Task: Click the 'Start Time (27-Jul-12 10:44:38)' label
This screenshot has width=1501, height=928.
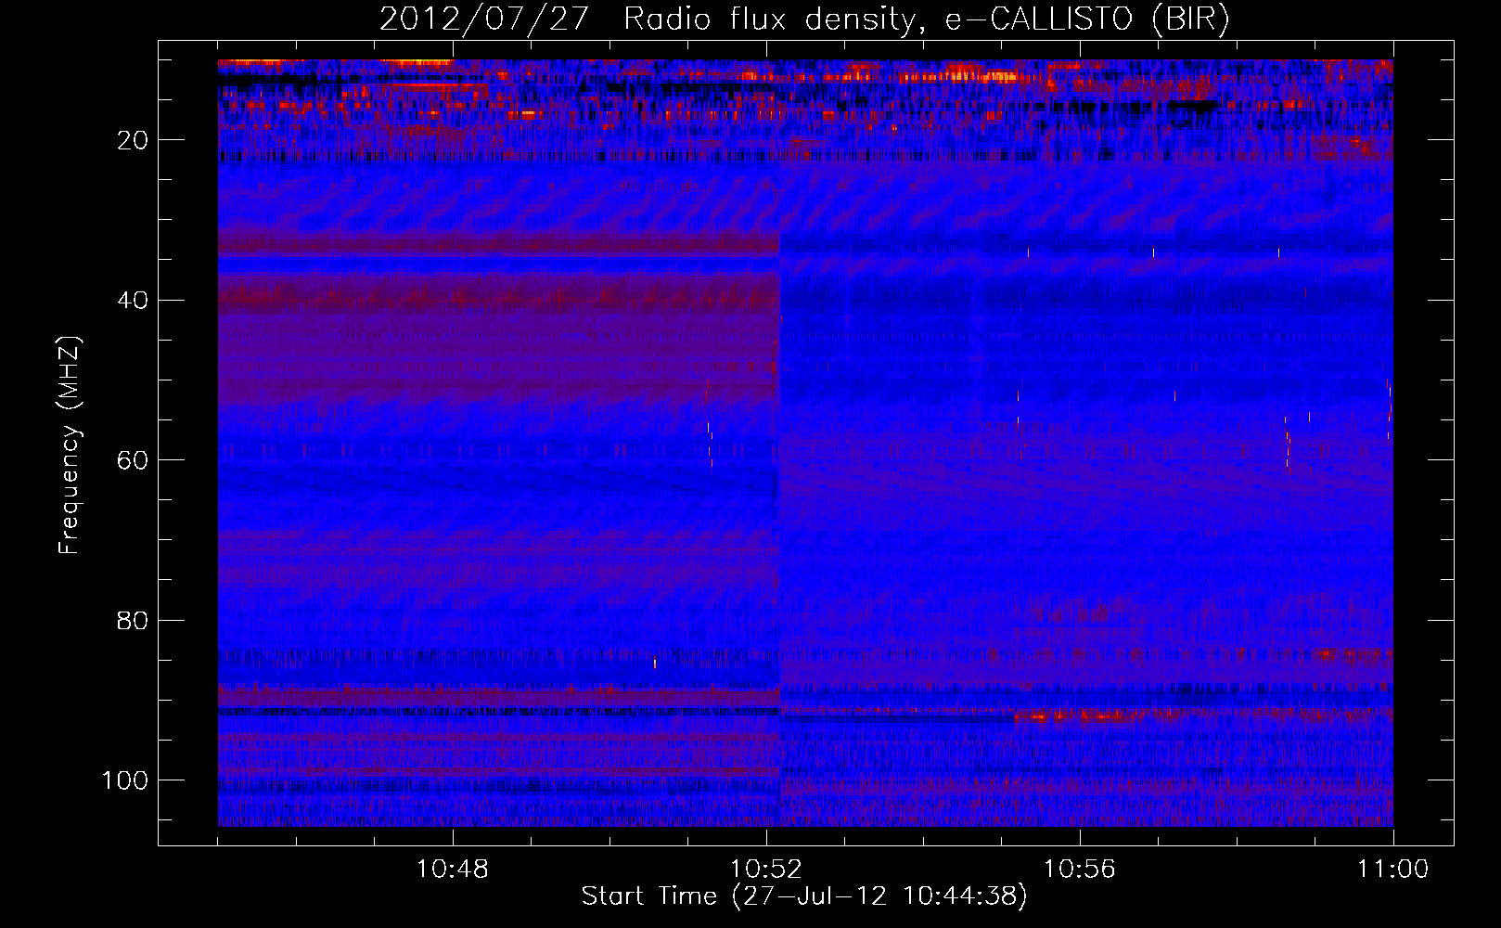Action: pyautogui.click(x=804, y=896)
